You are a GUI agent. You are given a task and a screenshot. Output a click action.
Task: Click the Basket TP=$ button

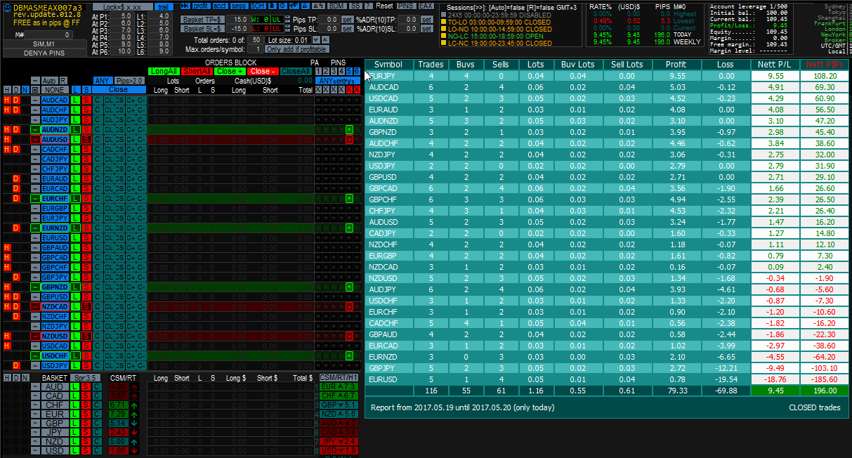[x=202, y=20]
